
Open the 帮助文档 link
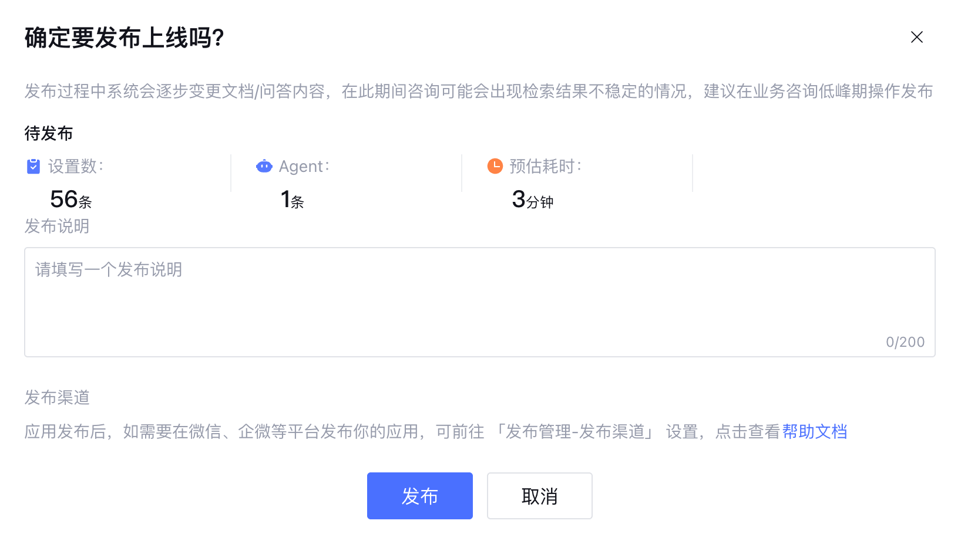click(x=814, y=432)
